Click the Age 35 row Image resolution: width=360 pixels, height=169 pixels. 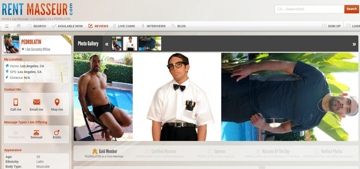click(x=36, y=157)
